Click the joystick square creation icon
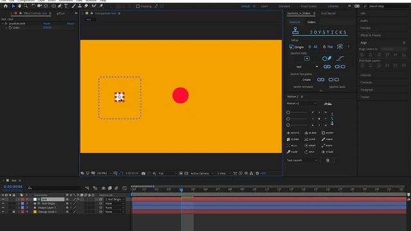 pyautogui.click(x=307, y=58)
